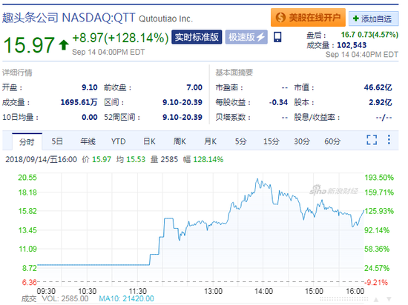Screen dimensions: 408x305
Task: Select the 分时 chart tab
Action: (27, 141)
